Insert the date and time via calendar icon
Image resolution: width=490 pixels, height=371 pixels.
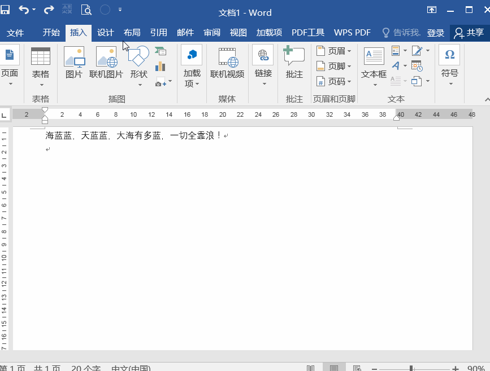[x=417, y=67]
